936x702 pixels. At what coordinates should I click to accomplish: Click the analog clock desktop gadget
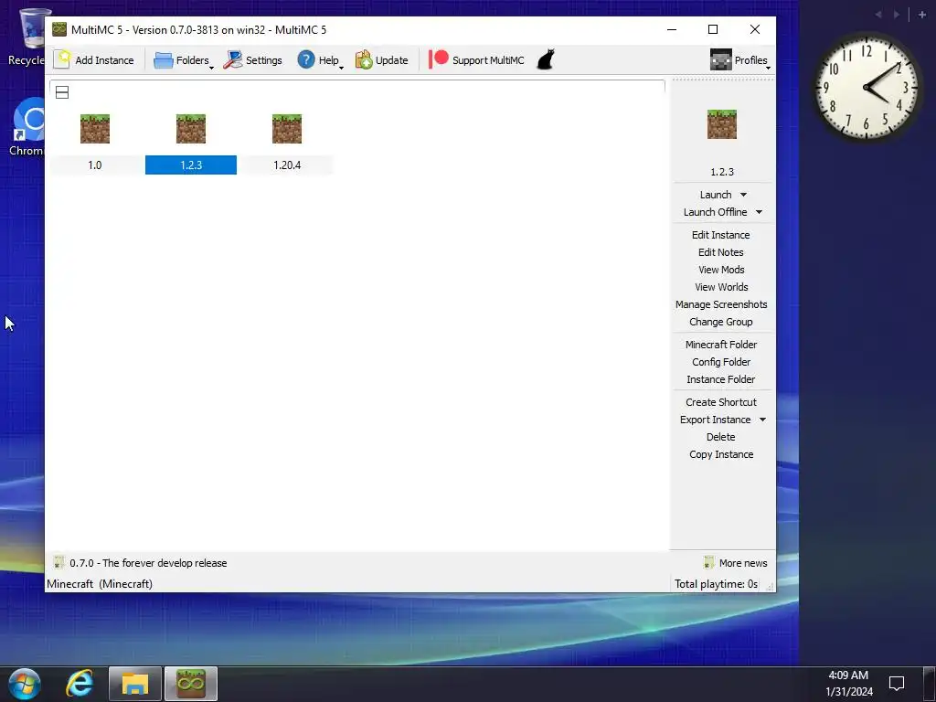(865, 87)
